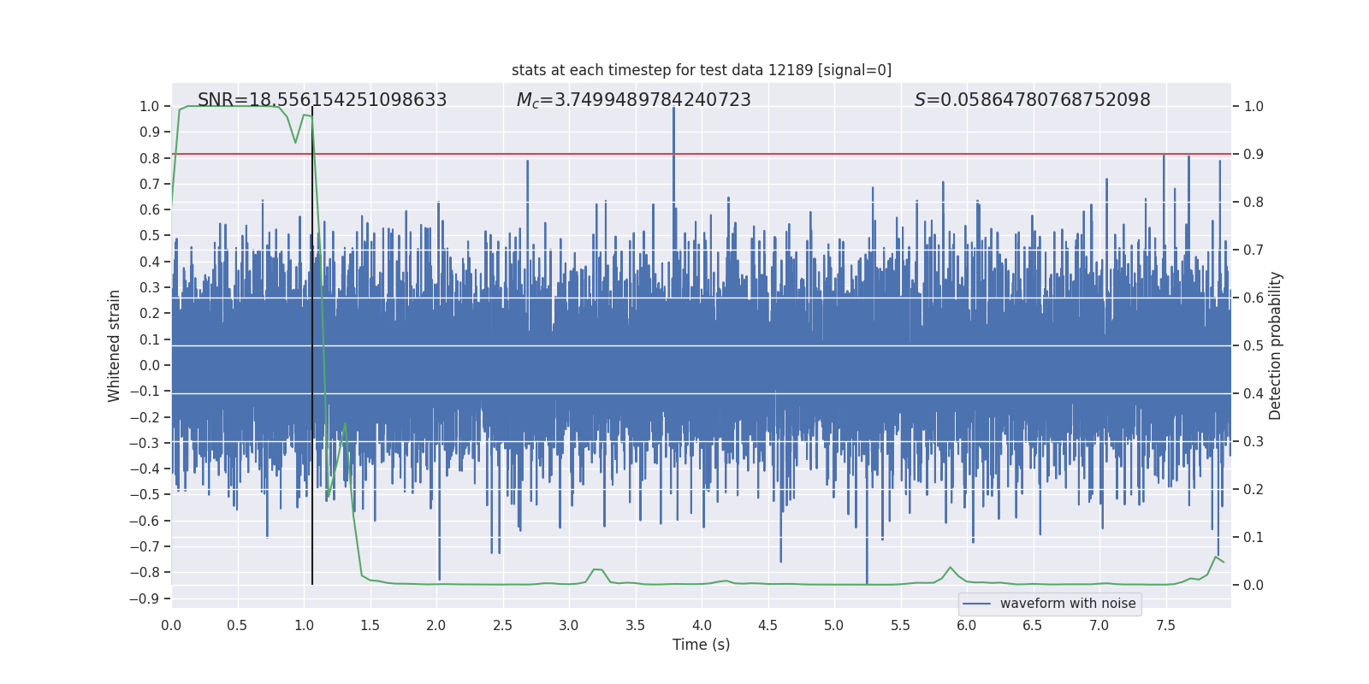Click the 2.5 tick on the time axis
This screenshot has height=684, width=1369.
click(x=502, y=625)
